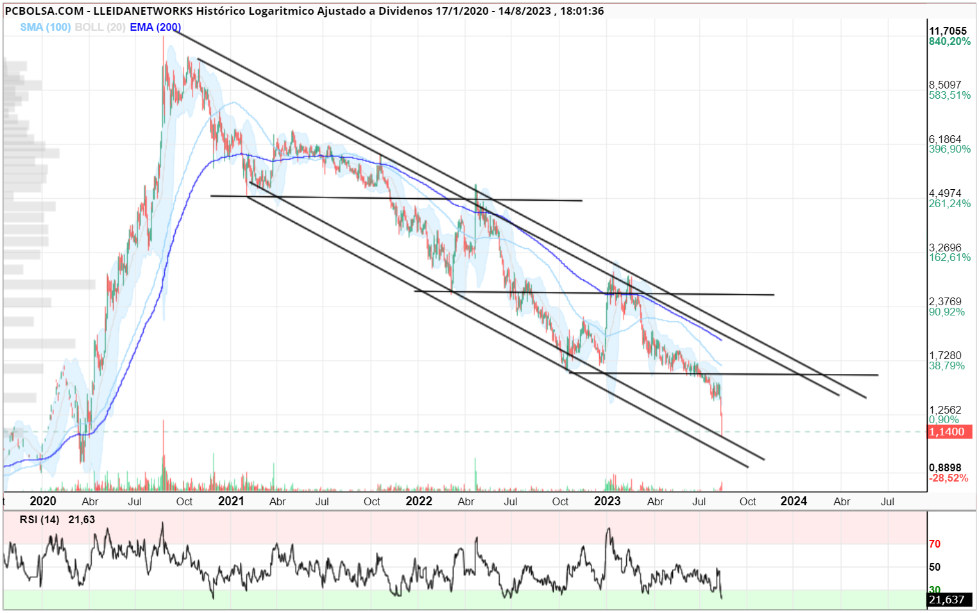Click the SMA (100) indicator label
This screenshot has width=979, height=613.
coord(45,27)
